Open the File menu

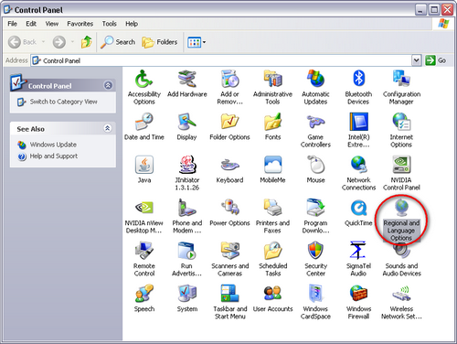(12, 24)
